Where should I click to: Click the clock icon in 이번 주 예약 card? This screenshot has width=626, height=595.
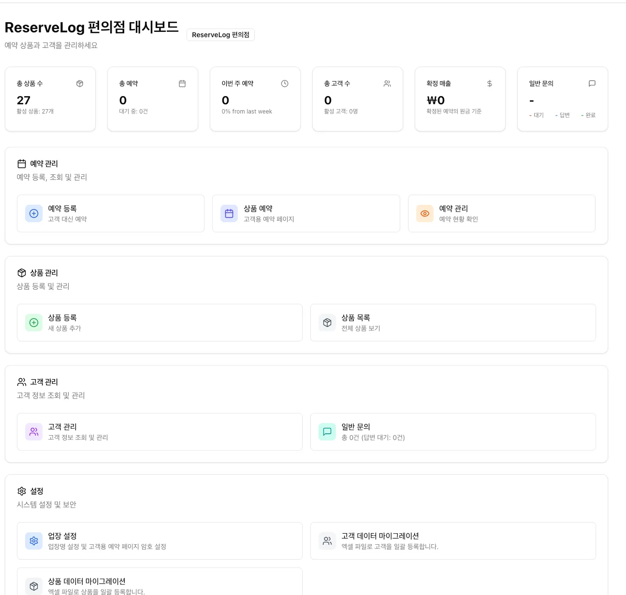pyautogui.click(x=285, y=84)
